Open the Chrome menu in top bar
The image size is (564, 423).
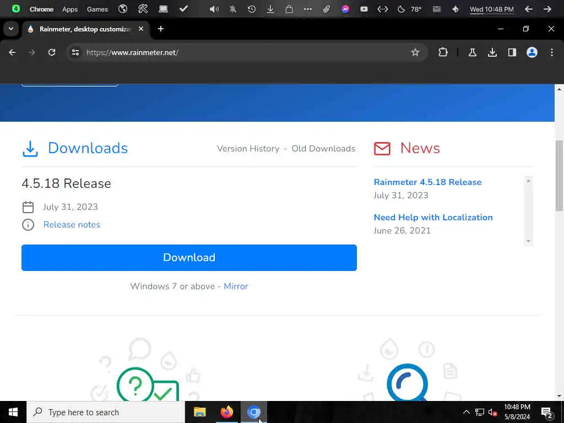(x=41, y=9)
